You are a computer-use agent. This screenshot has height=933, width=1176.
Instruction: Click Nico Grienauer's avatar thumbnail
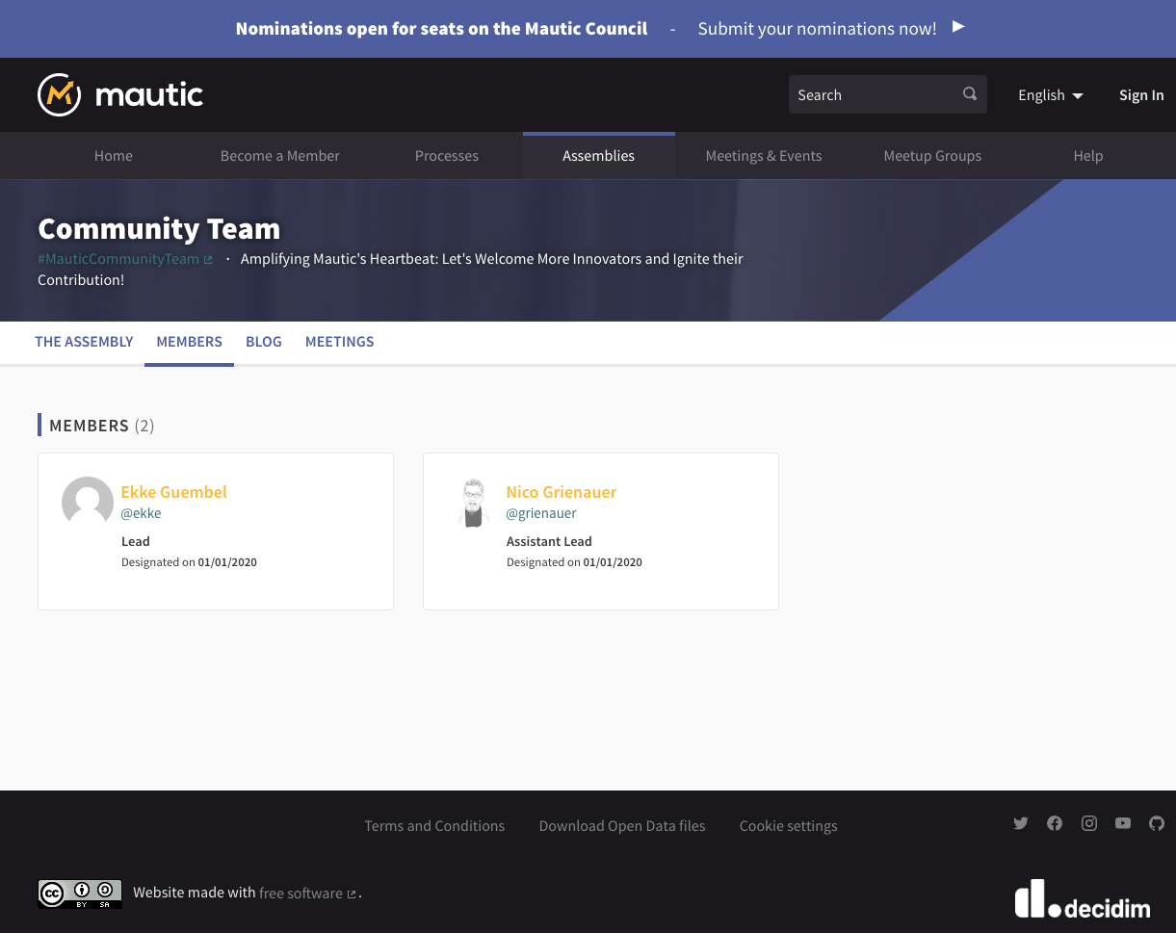coord(473,503)
